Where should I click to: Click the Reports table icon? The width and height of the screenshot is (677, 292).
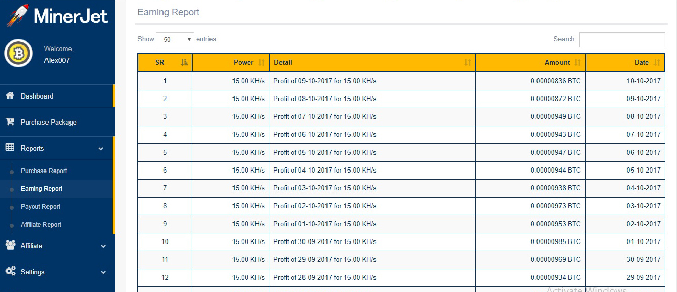click(x=10, y=148)
